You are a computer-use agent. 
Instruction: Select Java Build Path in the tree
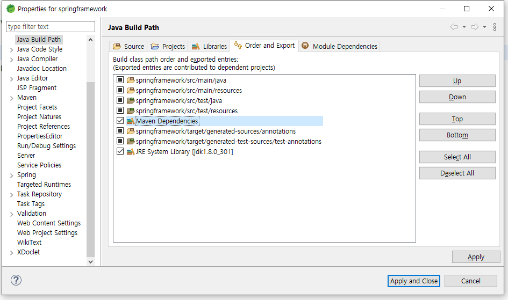[x=39, y=39]
